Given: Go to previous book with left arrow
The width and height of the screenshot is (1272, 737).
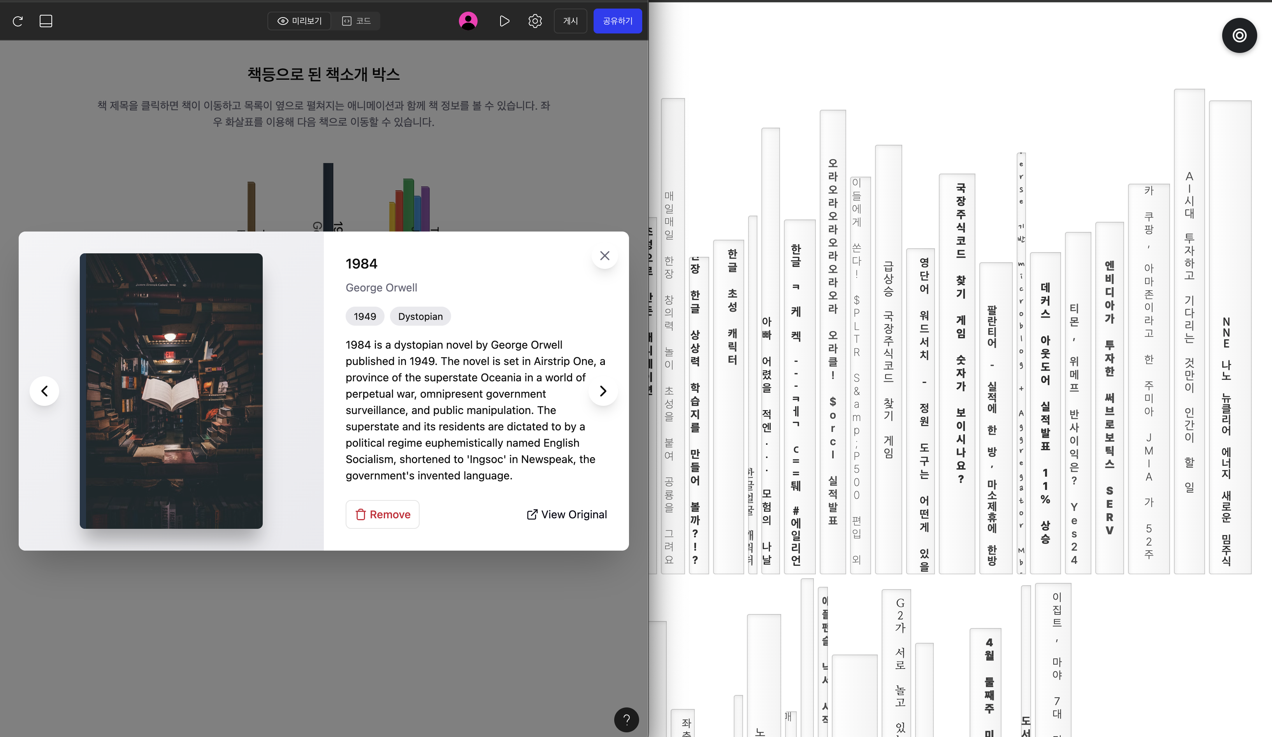Looking at the screenshot, I should [x=44, y=391].
